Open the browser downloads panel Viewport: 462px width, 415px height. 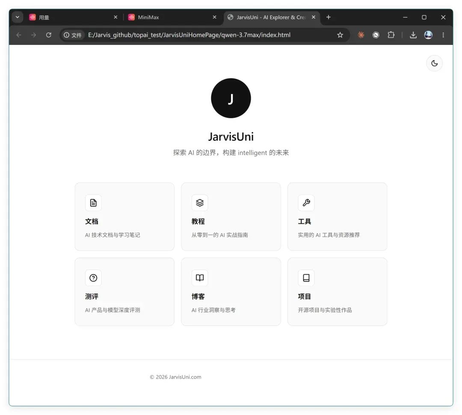click(413, 35)
